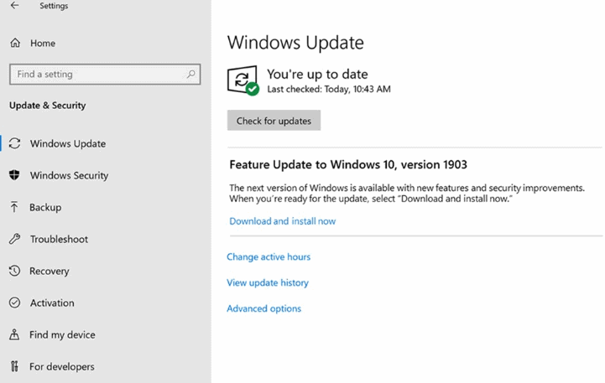
Task: Open Find my device settings
Action: click(x=62, y=335)
